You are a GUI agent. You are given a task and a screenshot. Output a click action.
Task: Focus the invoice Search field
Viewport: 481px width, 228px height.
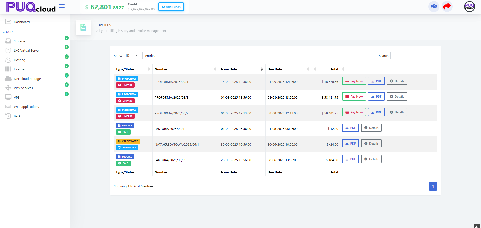[x=414, y=56]
